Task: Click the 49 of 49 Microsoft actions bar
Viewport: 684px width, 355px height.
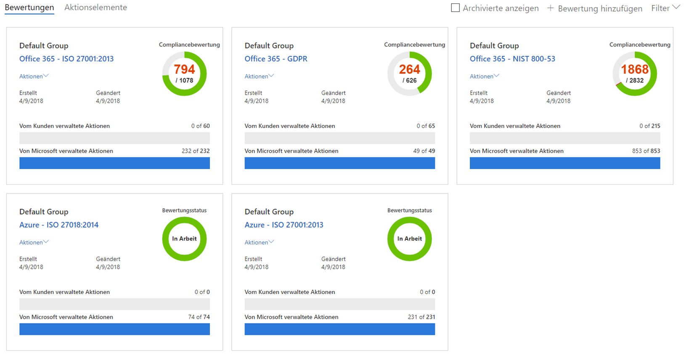Action: pyautogui.click(x=340, y=163)
